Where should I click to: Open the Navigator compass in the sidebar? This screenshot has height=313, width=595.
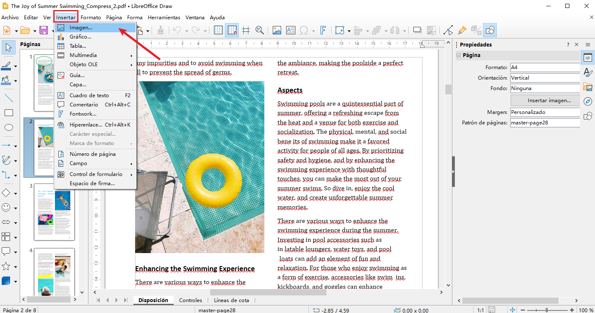click(588, 101)
